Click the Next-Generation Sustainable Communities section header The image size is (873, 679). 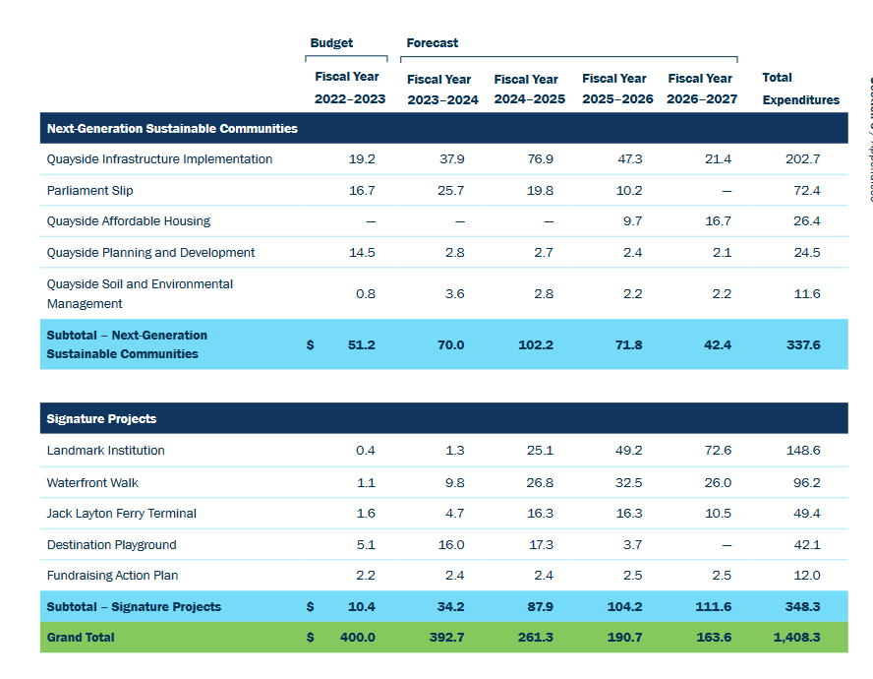(x=172, y=129)
